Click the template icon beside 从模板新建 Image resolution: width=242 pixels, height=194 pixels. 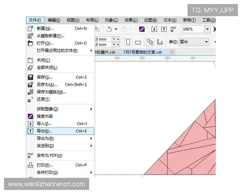point(30,36)
